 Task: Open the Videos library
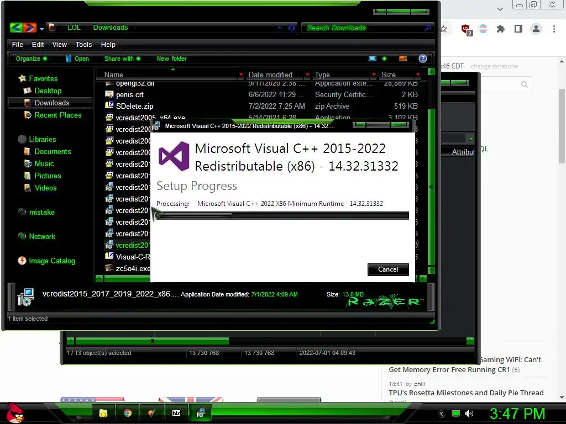pyautogui.click(x=40, y=188)
